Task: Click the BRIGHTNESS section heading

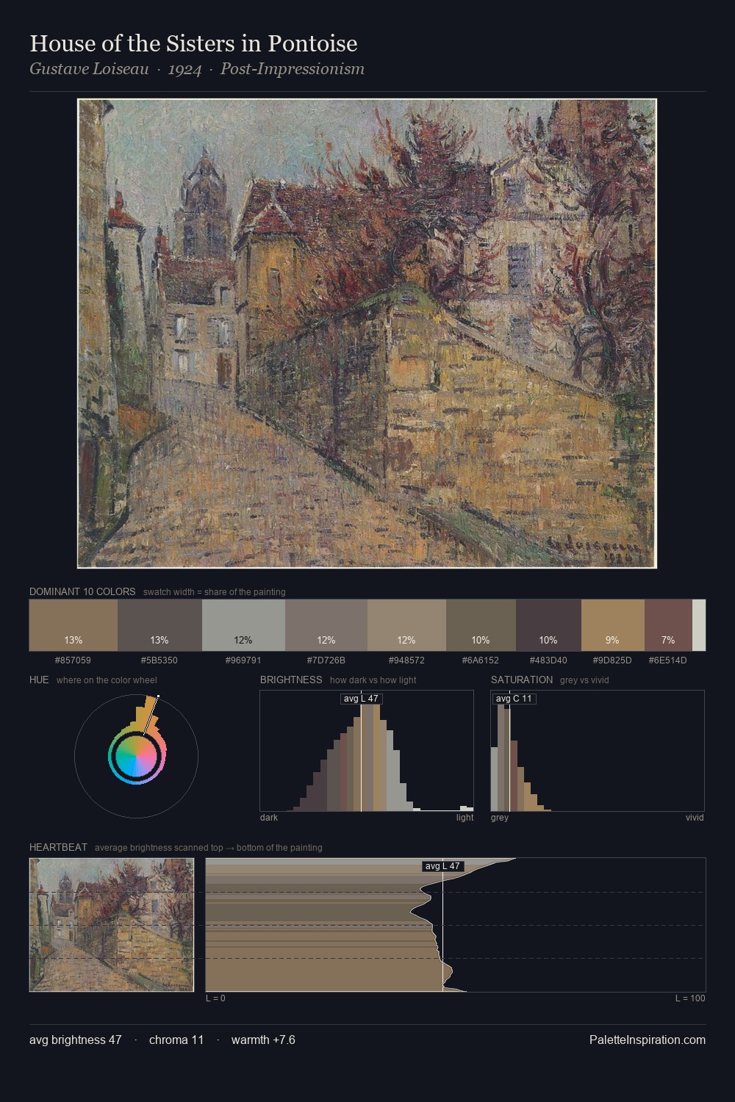Action: 291,680
